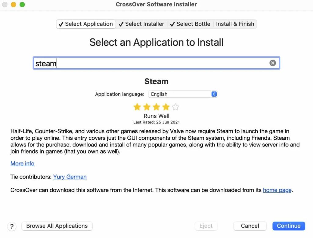313x238 pixels.
Task: Clear the search field with the X icon
Action: click(272, 63)
